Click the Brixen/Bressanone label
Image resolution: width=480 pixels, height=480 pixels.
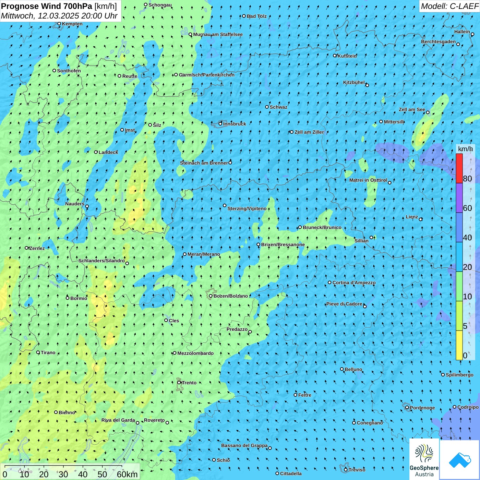(283, 244)
